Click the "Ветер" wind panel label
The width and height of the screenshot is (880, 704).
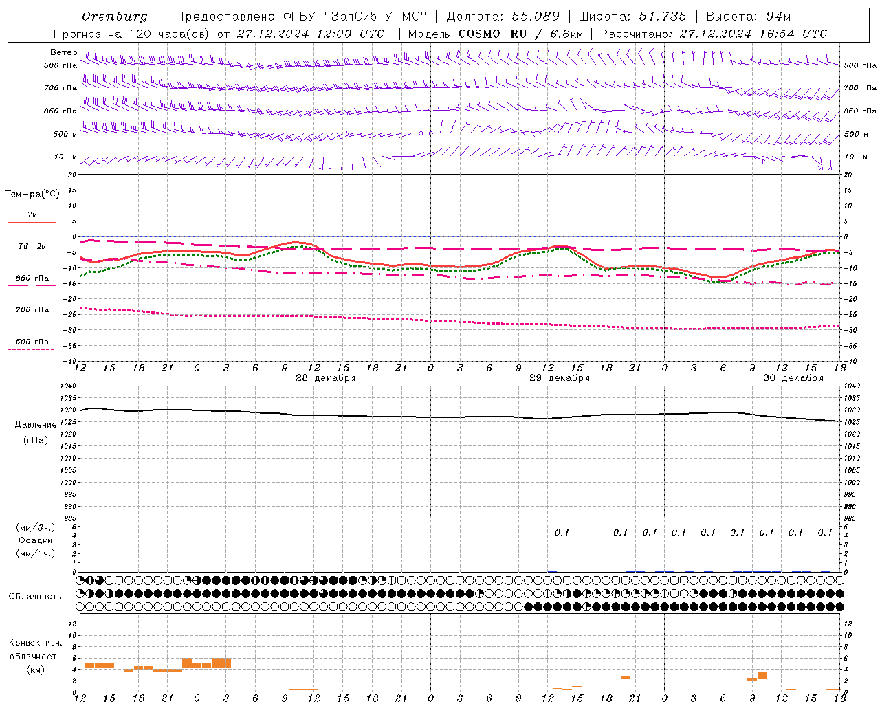pyautogui.click(x=64, y=52)
